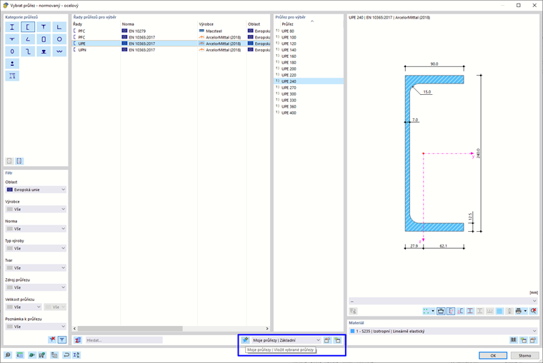Screen dimensions: 543x363
Task: Toggle the axes display button in preview
Action: (451, 311)
